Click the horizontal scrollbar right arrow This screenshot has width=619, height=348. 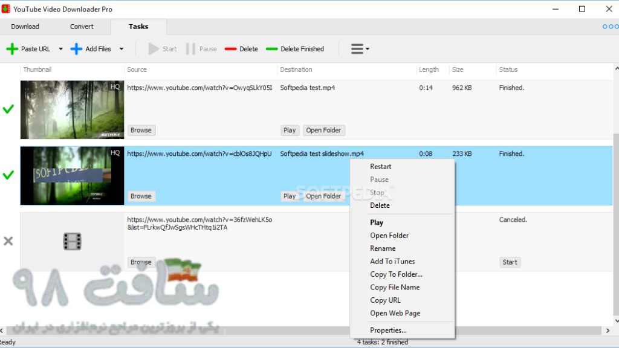tap(608, 330)
